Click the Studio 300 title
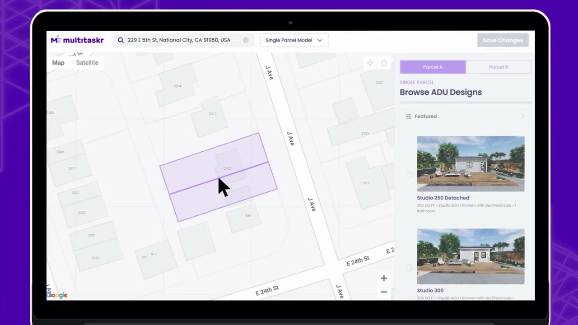The width and height of the screenshot is (578, 325). click(x=430, y=290)
